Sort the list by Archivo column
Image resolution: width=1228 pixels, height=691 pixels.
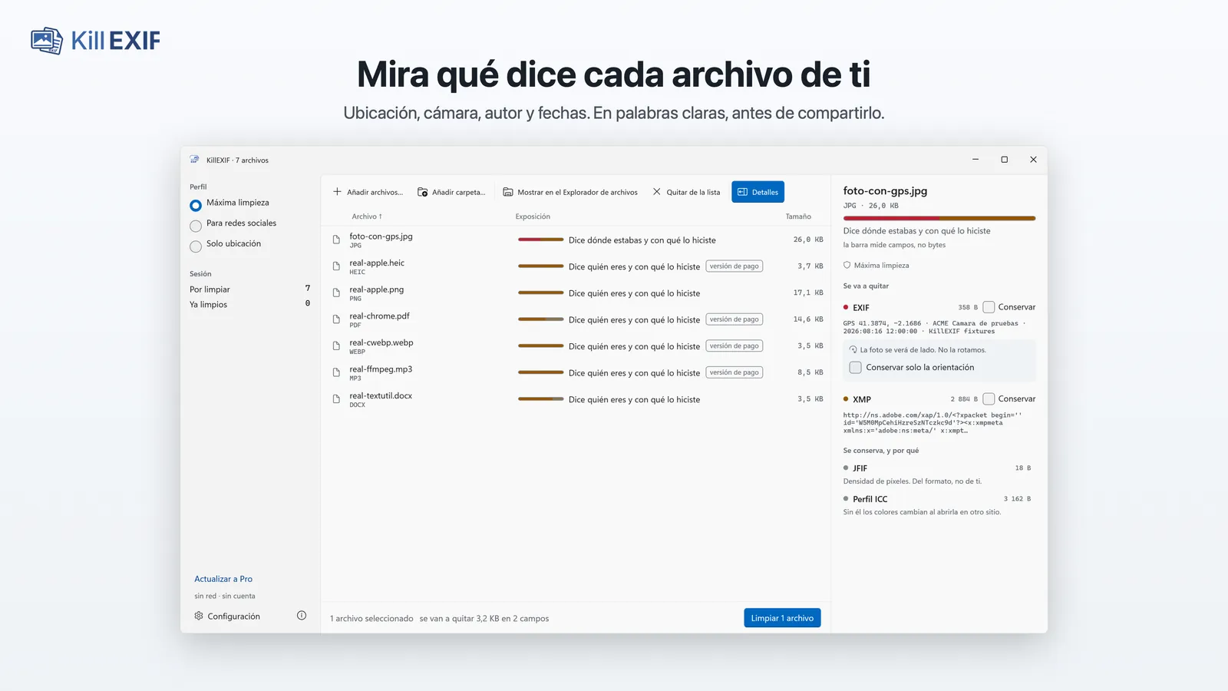[x=367, y=217]
